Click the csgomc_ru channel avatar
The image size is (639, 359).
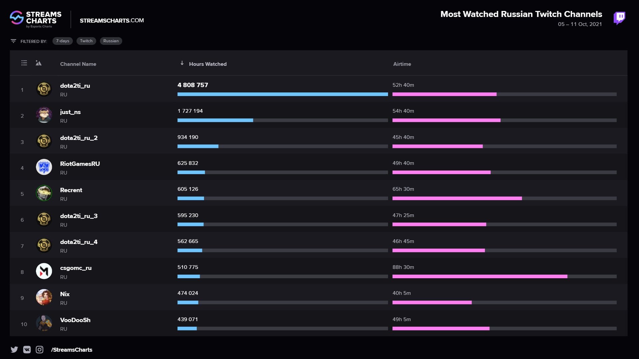point(44,271)
